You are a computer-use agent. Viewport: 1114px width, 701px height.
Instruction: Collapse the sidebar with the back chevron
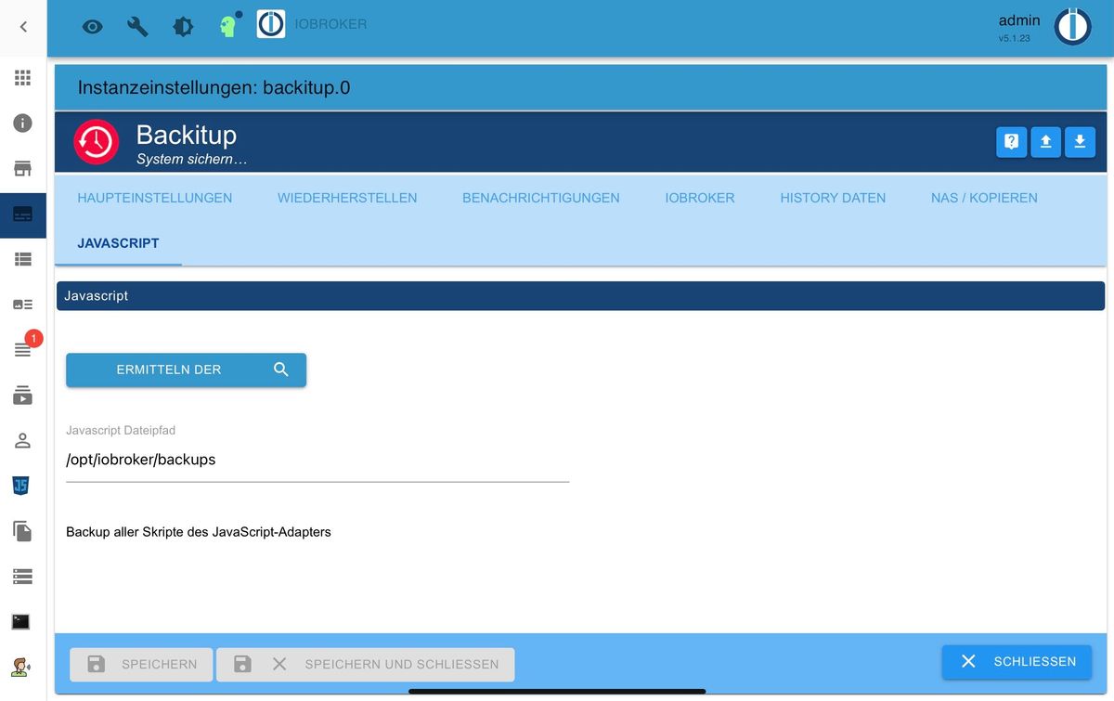tap(23, 27)
